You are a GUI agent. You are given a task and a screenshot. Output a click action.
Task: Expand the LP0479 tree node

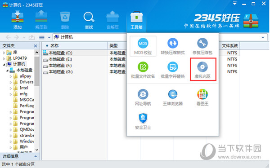coord(4,59)
